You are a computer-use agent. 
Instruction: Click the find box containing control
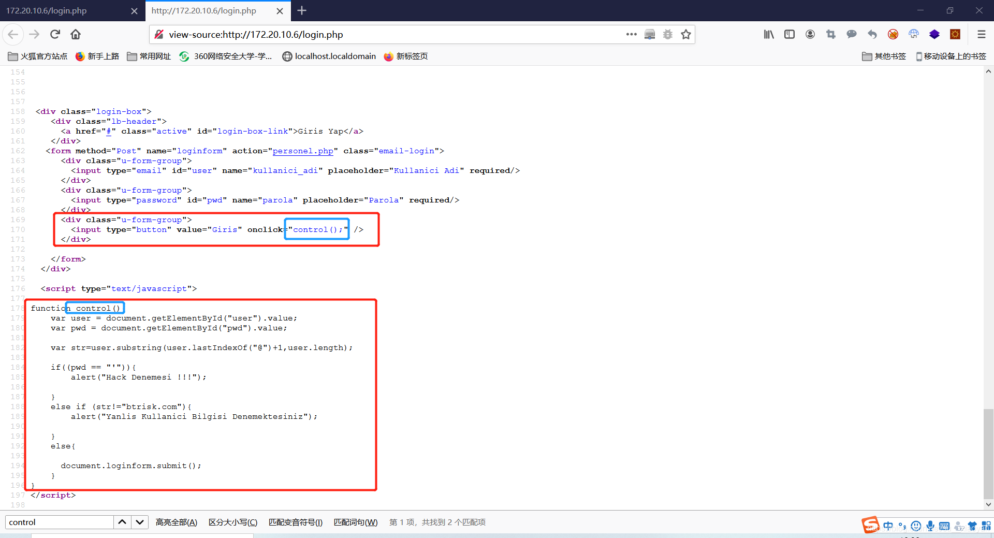pyautogui.click(x=60, y=522)
